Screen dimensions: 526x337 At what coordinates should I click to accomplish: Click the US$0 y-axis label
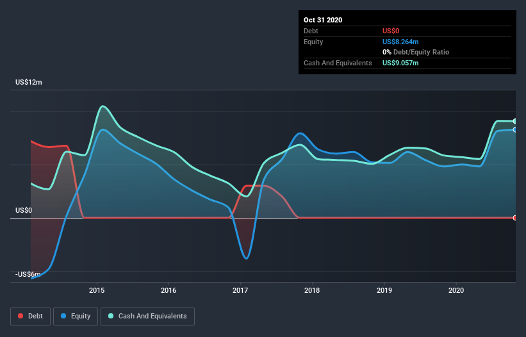point(24,210)
